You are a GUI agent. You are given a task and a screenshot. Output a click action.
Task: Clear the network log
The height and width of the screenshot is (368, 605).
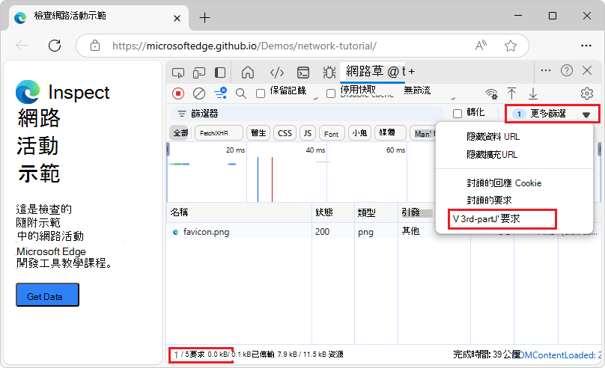point(198,93)
